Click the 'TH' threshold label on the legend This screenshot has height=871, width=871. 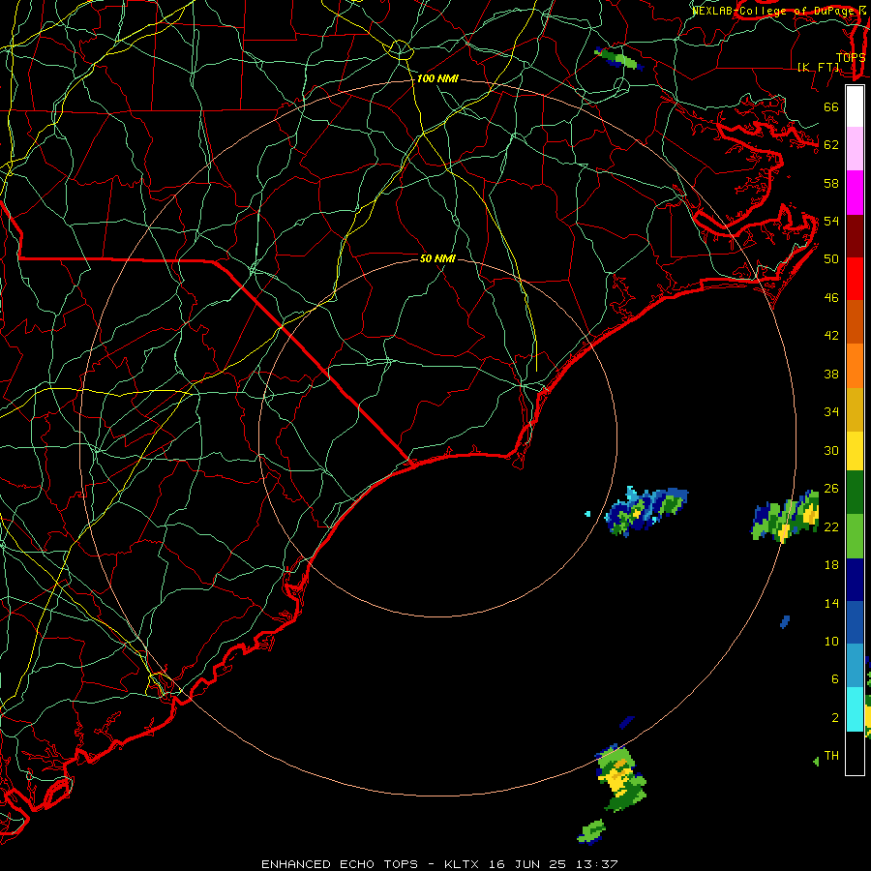click(x=831, y=756)
